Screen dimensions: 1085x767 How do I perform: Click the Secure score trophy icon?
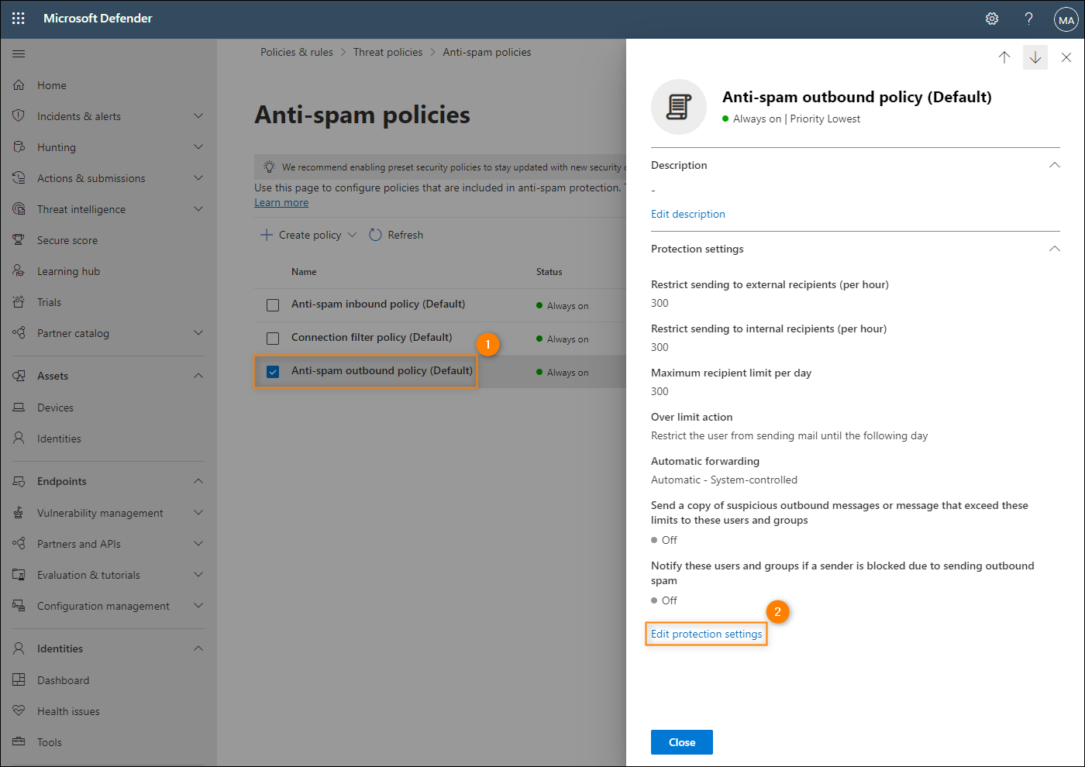pos(19,240)
